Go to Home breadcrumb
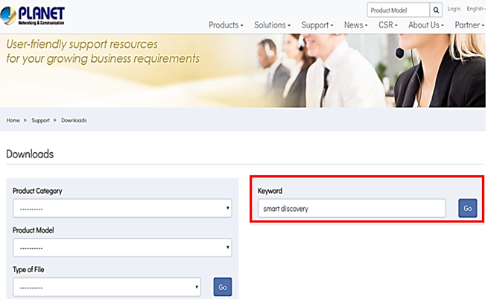Viewport: 488px width, 299px height. (x=13, y=120)
